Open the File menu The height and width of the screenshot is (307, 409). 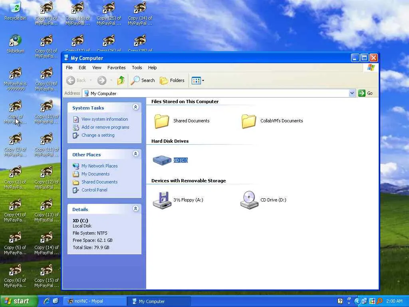coord(69,68)
